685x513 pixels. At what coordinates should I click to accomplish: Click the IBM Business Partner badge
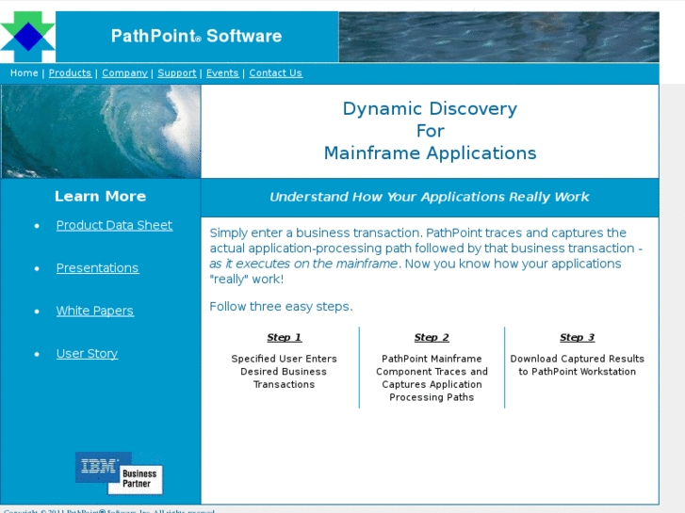pos(119,473)
